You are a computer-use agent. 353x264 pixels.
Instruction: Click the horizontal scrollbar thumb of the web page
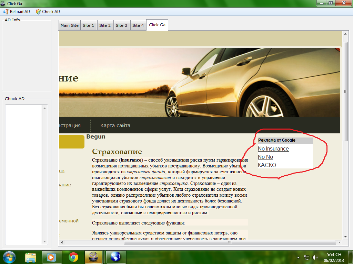(x=229, y=243)
